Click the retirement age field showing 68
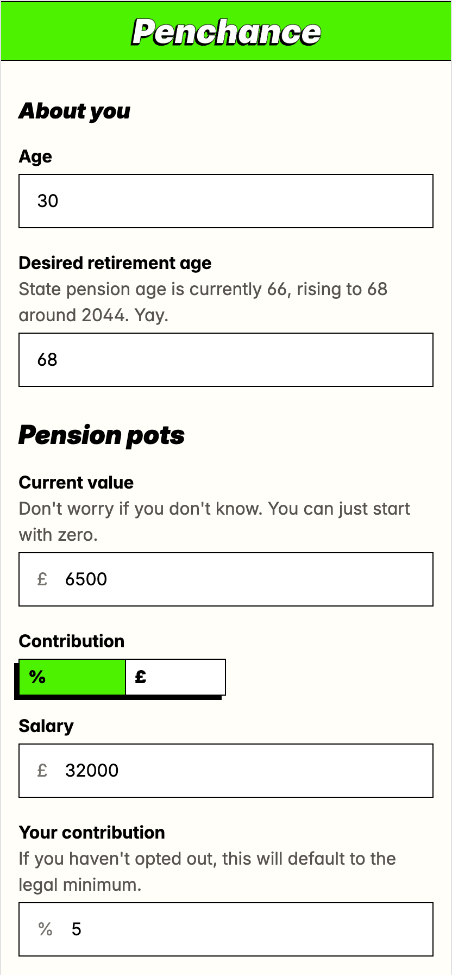Viewport: 452px width, 975px height. point(226,360)
